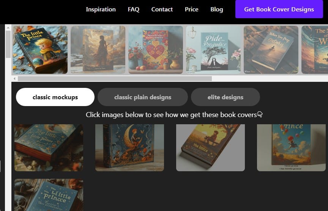Screen dimensions: 328x211
Task: Click the left arrow of horizontal scrollbar
Action: coord(14,79)
